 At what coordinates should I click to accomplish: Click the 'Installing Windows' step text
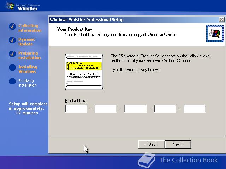click(x=28, y=69)
